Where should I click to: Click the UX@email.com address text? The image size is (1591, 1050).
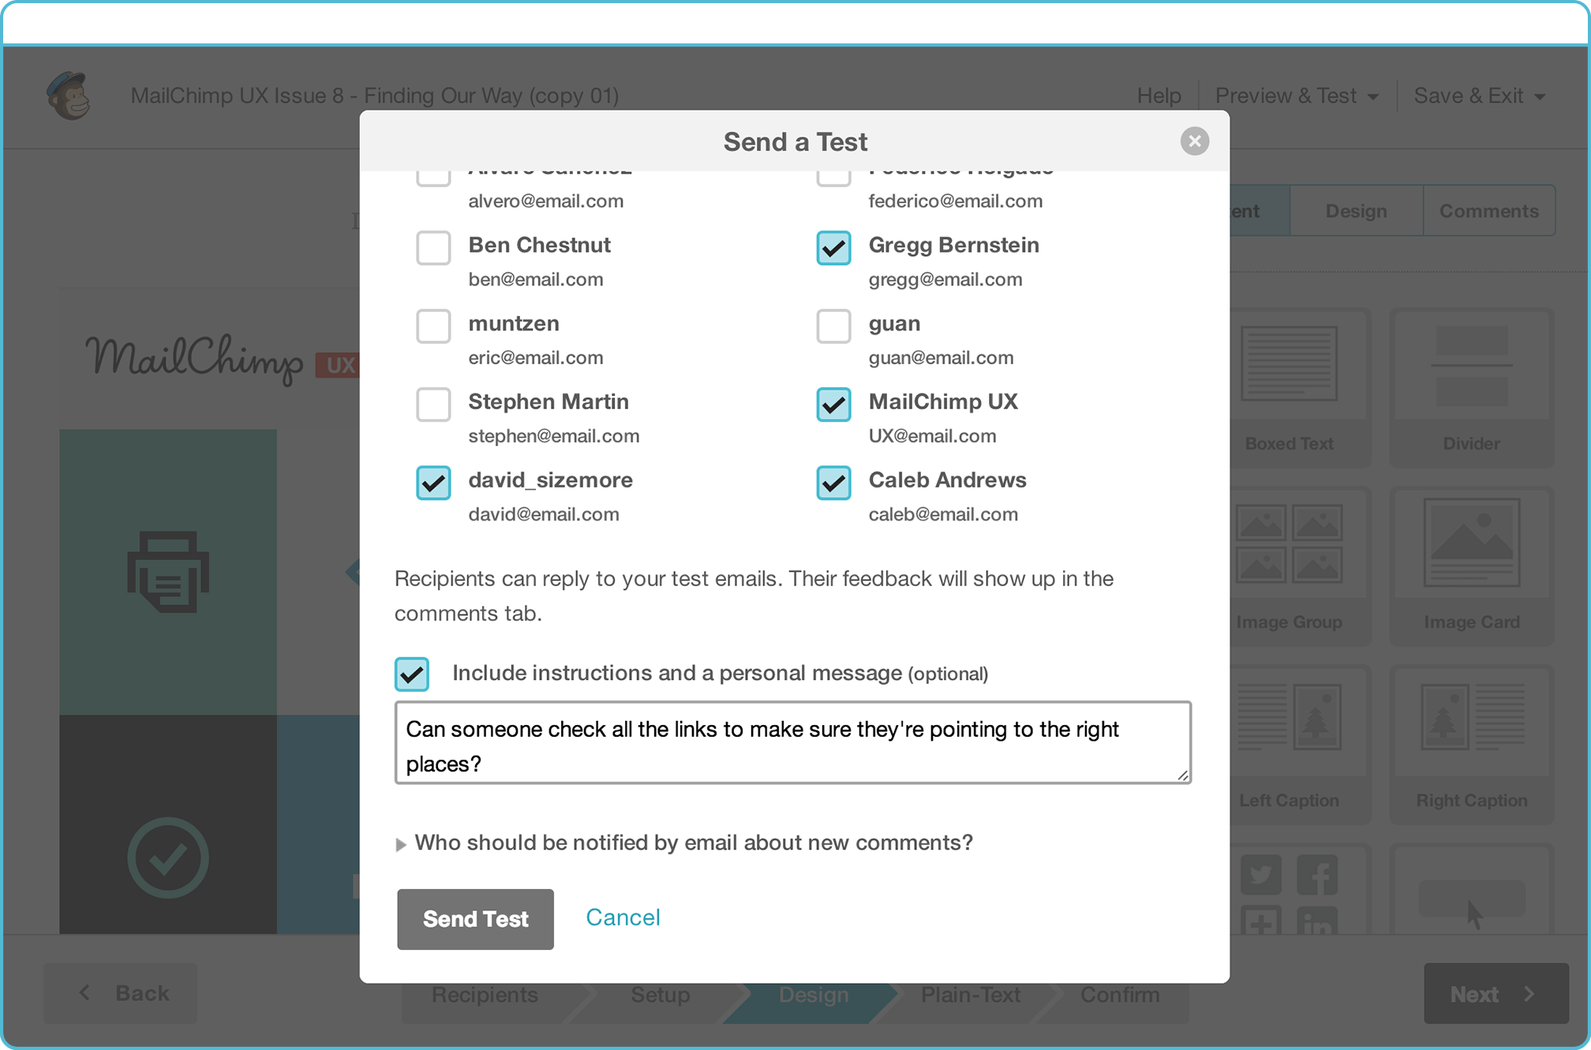click(x=932, y=436)
